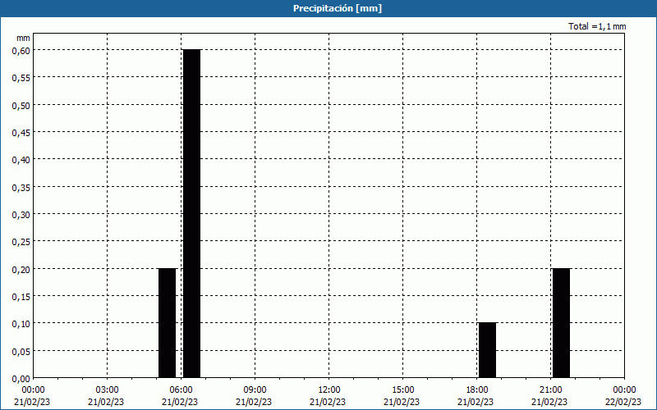Screen dimensions: 657x410
Task: Click the 0,35 y-axis label
Action: tap(21, 187)
